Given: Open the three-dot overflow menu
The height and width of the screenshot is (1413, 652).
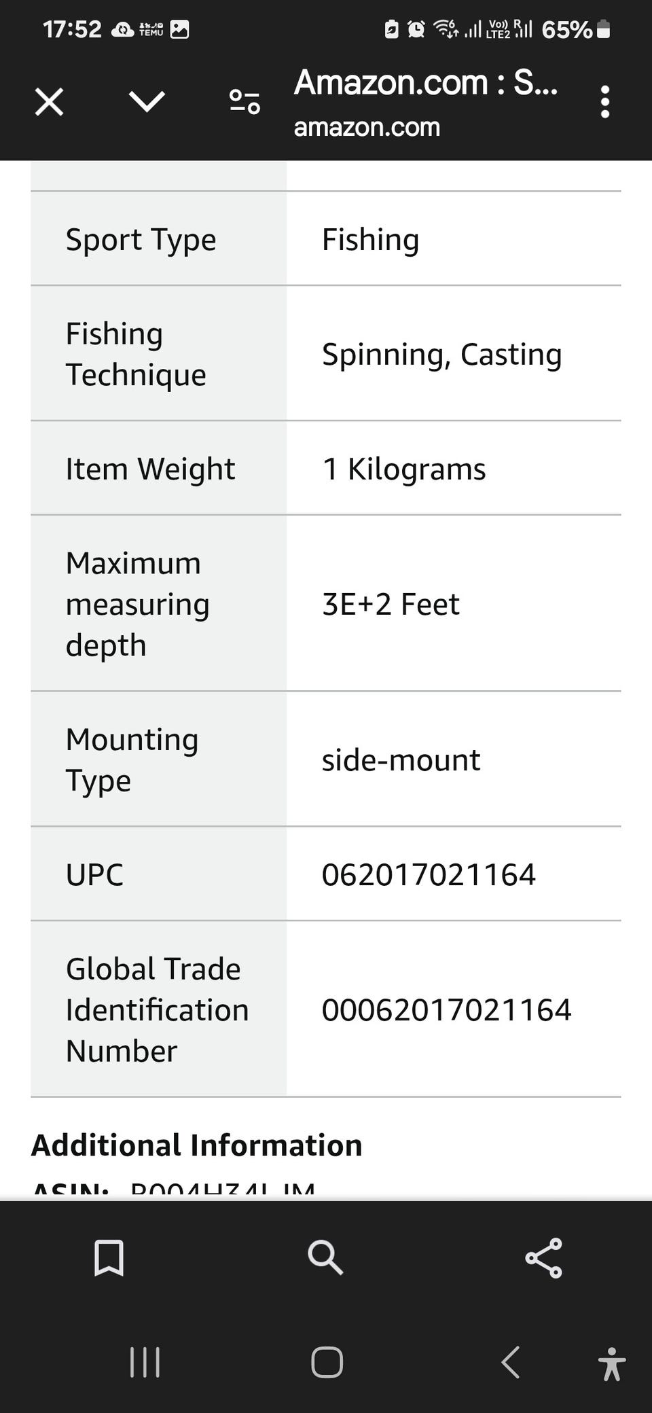Looking at the screenshot, I should point(604,103).
